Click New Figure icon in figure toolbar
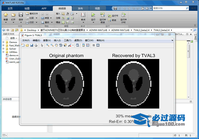 click(23, 45)
